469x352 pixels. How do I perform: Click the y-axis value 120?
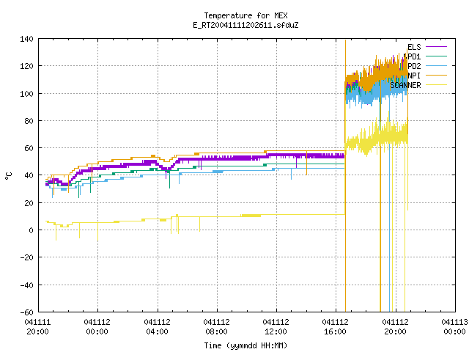click(26, 66)
